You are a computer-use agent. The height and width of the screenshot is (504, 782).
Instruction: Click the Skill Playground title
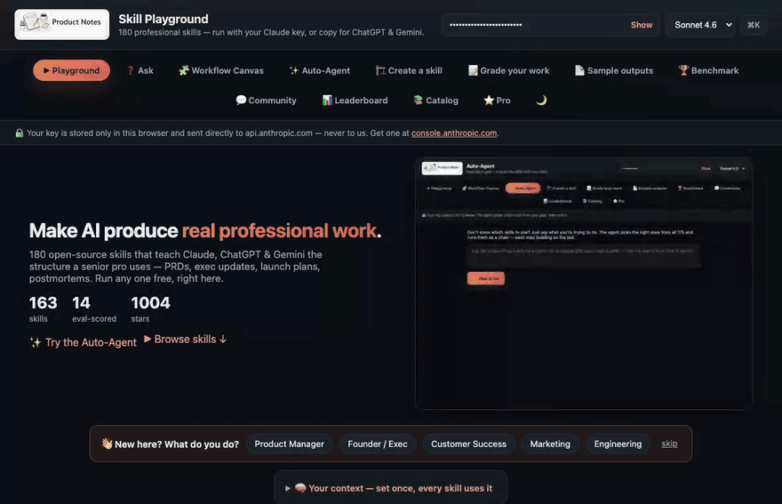click(164, 19)
